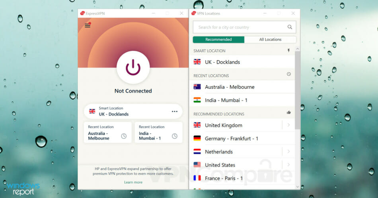Image resolution: width=378 pixels, height=198 pixels.
Task: Select the Smart Location UK - Docklands card
Action: pos(133,111)
